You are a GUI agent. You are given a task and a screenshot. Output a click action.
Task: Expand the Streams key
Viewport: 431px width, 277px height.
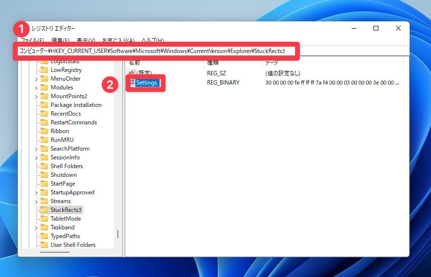point(37,202)
